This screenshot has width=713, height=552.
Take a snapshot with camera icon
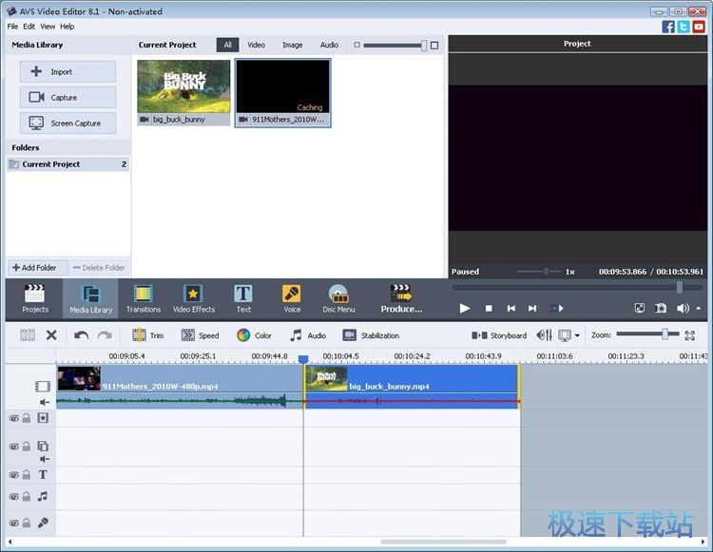[x=661, y=308]
